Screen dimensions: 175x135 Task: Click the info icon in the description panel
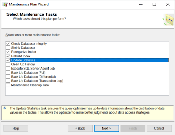pyautogui.click(x=5, y=108)
